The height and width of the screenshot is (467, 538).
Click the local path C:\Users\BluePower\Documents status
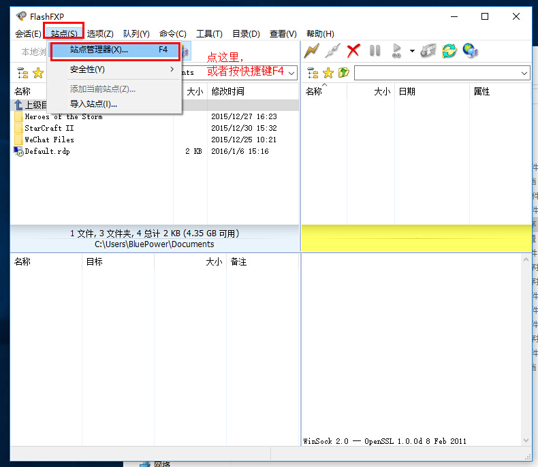155,244
